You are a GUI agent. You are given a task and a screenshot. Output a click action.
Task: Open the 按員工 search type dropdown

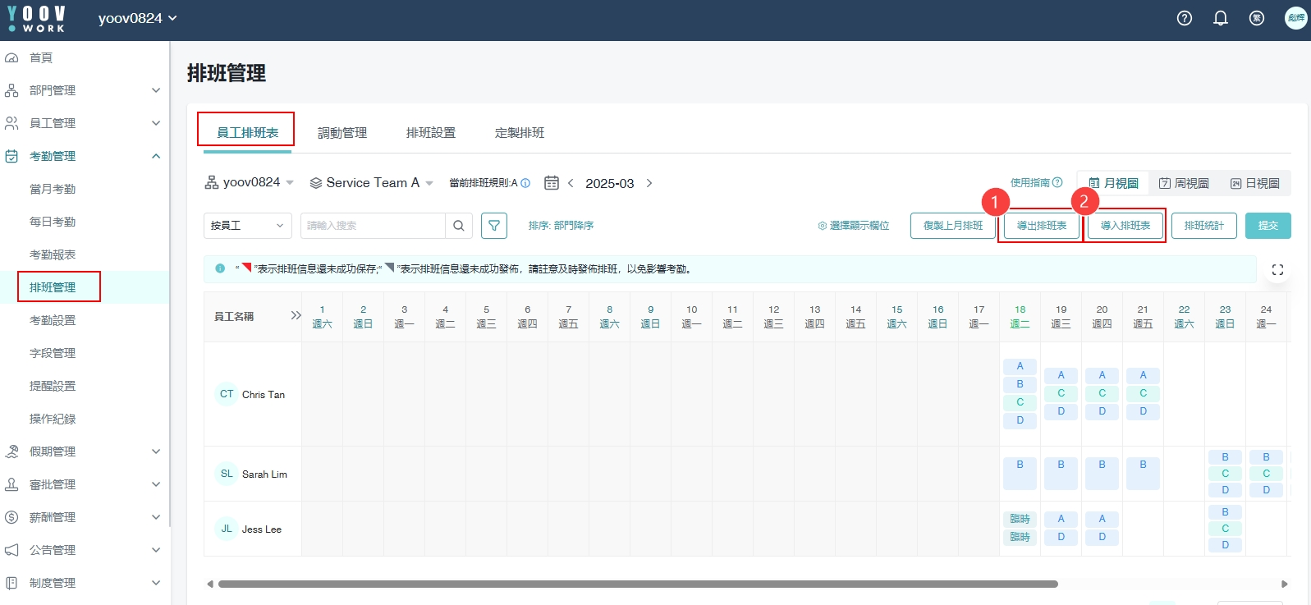point(247,226)
